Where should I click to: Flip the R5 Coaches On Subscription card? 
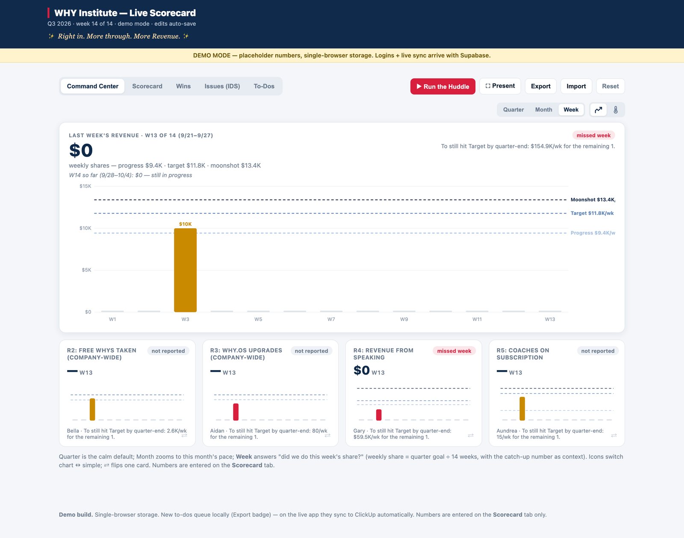pyautogui.click(x=614, y=435)
